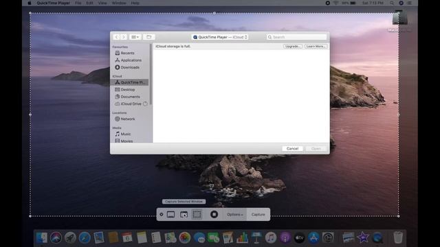Select Capture Entire Screen mode
The image size is (440, 247).
pyautogui.click(x=170, y=215)
